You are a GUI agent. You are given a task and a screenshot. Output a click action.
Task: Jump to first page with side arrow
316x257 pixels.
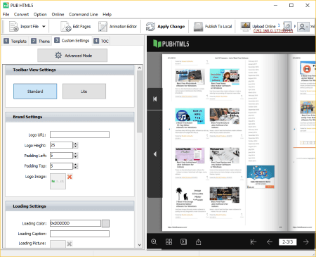[154, 99]
